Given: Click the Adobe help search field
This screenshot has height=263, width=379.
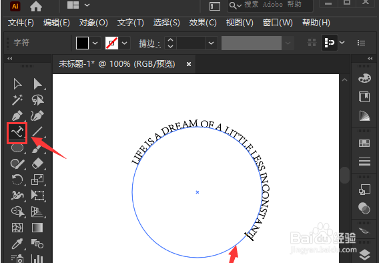Looking at the screenshot, I should pyautogui.click(x=270, y=5).
